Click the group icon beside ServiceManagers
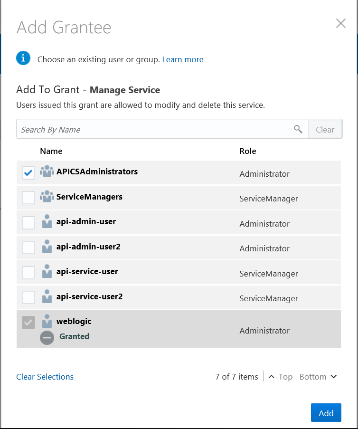The width and height of the screenshot is (358, 429). pyautogui.click(x=47, y=197)
